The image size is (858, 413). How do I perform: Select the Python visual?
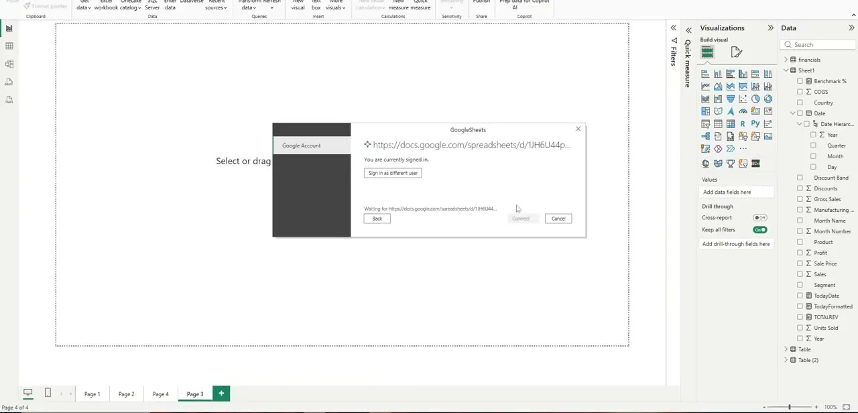tap(755, 124)
